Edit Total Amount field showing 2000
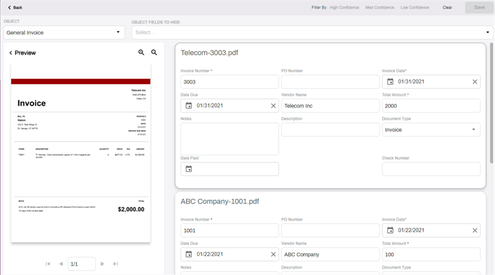The width and height of the screenshot is (495, 275). tap(431, 106)
